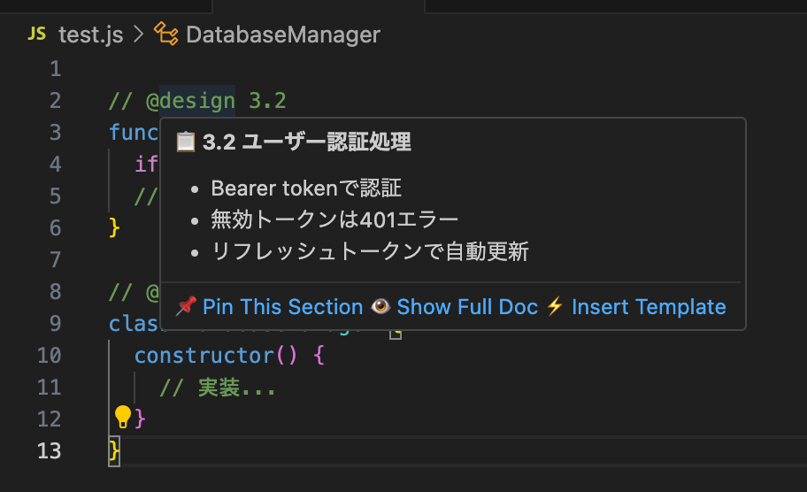Click the yellow lightbulb quick-fix icon
807x492 pixels.
122,417
